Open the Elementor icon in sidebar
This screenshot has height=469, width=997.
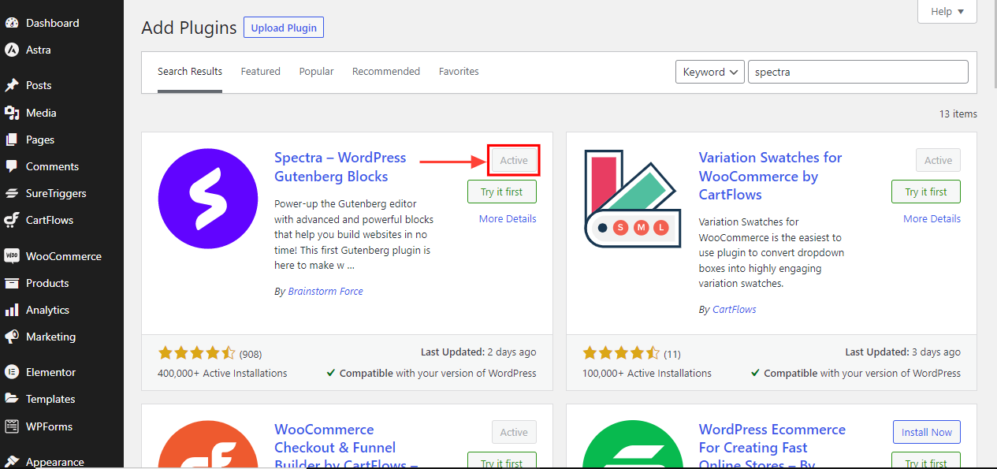tap(12, 372)
